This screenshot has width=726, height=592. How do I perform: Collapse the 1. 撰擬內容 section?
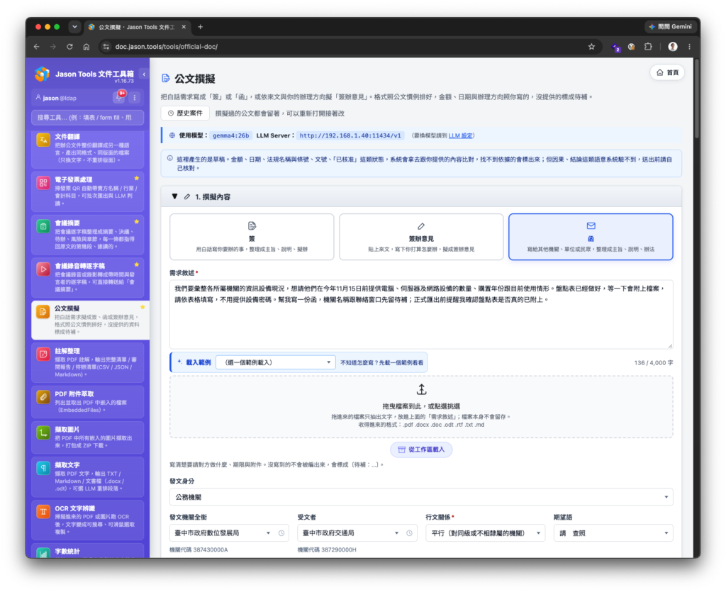(174, 196)
